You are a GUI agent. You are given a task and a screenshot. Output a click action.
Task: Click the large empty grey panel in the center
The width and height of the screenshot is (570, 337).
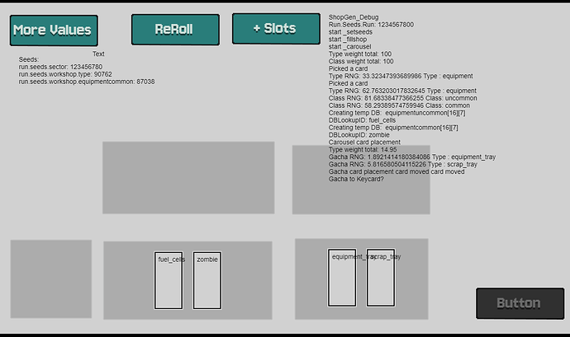188,177
